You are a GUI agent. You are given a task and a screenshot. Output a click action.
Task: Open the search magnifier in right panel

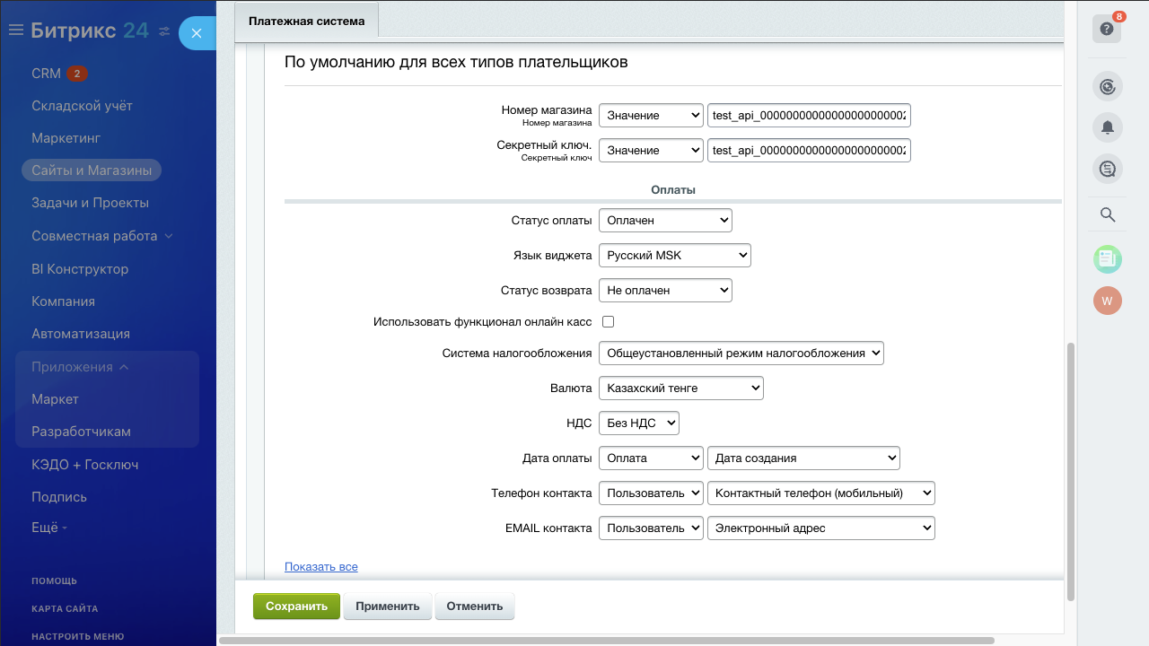(x=1107, y=214)
